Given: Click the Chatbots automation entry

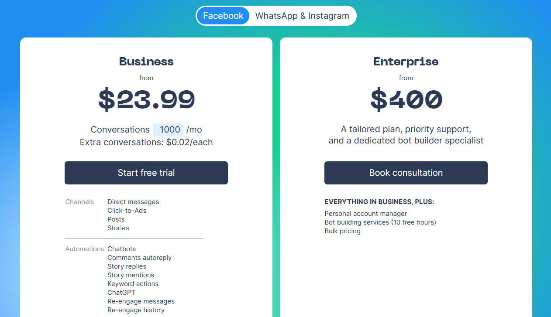Looking at the screenshot, I should pyautogui.click(x=121, y=249).
